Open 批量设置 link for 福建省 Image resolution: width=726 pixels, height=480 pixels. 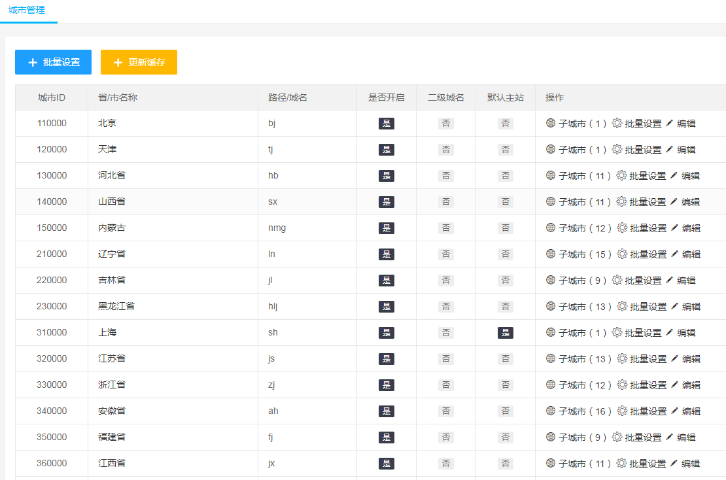(x=643, y=437)
